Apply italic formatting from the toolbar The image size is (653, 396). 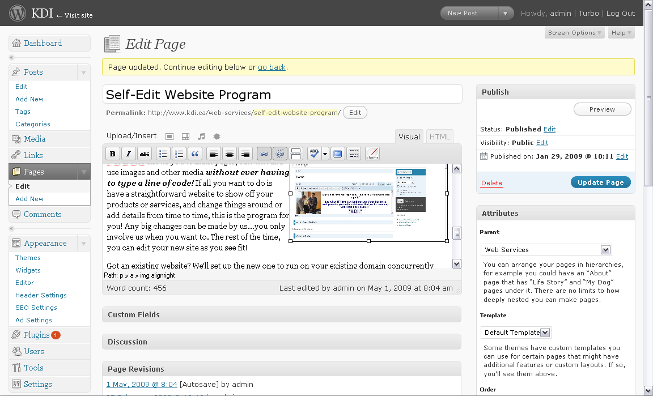point(129,154)
